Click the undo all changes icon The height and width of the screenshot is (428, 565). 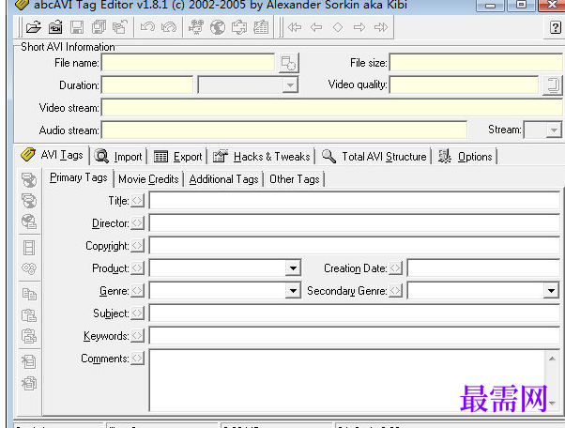[x=169, y=27]
